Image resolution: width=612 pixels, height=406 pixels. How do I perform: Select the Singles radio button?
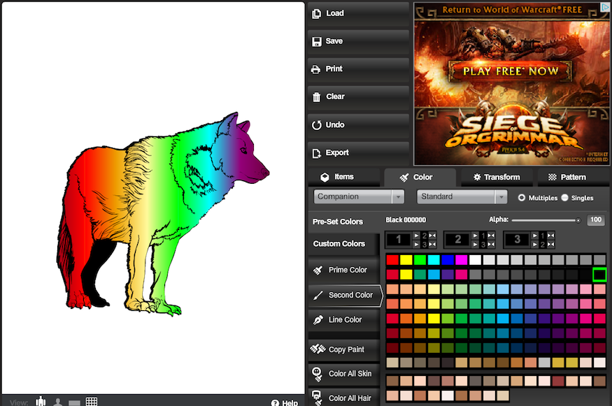tap(565, 198)
